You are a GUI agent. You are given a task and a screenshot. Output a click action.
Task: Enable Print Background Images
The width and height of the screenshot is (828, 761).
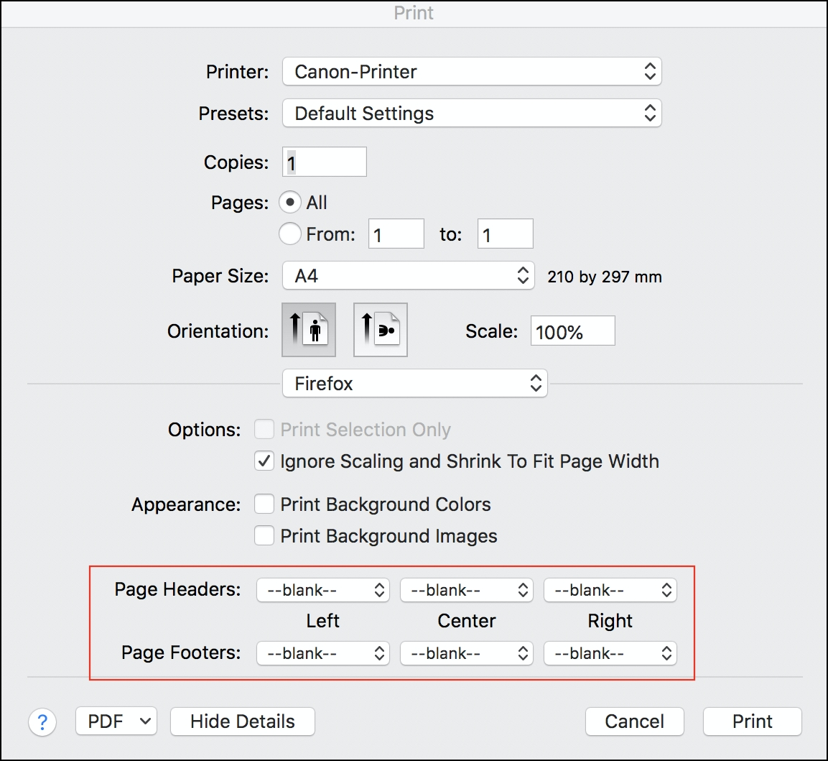click(x=264, y=535)
